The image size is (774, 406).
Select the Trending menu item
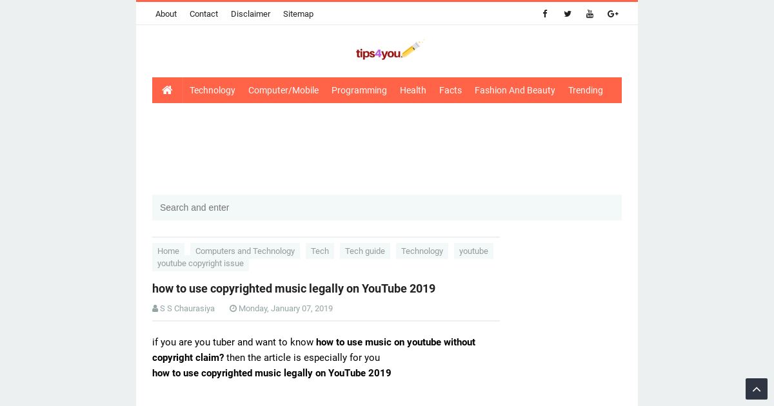[586, 90]
